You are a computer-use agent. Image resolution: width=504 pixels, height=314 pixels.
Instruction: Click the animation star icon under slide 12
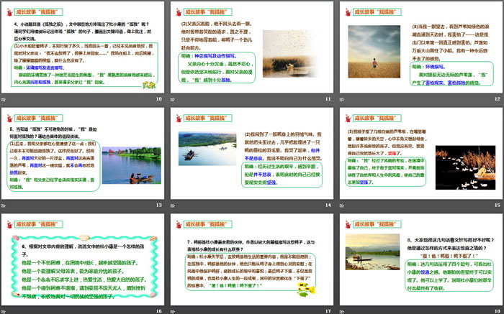point(342,99)
